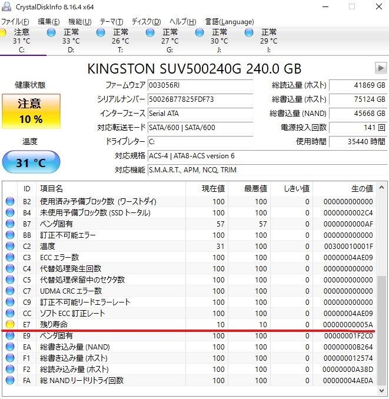
Task: Select the 総書き込み量 (NAND) attribute name
Action: (75, 347)
